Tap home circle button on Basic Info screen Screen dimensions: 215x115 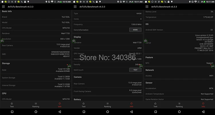(x=36, y=112)
